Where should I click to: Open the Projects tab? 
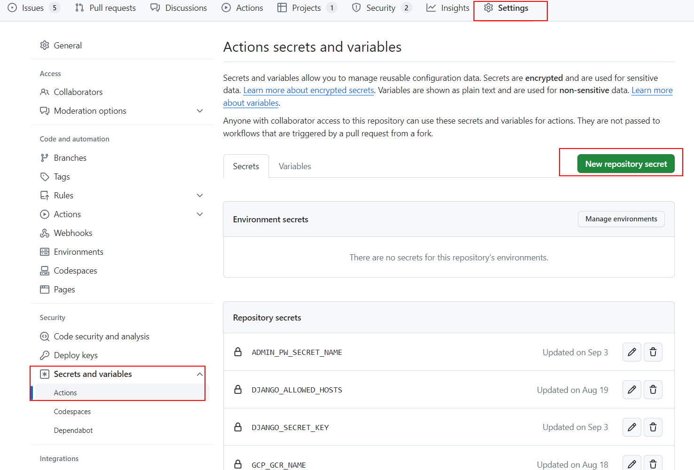pos(307,8)
